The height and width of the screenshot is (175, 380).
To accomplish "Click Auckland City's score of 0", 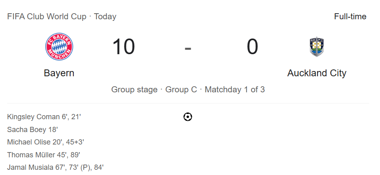I will 252,47.
